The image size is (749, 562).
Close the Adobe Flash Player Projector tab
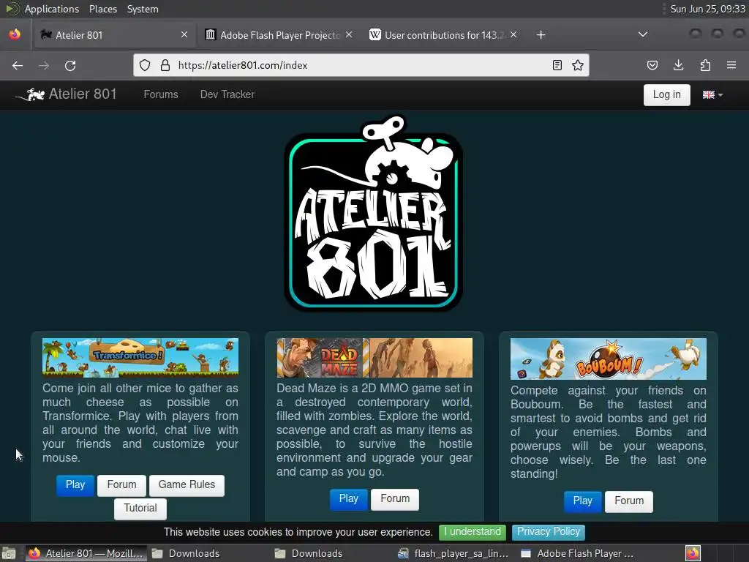click(349, 35)
